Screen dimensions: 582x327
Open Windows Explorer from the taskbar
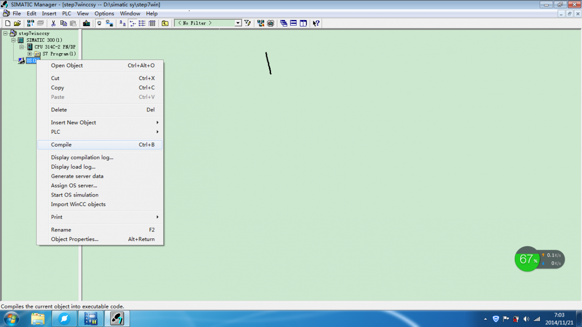38,319
